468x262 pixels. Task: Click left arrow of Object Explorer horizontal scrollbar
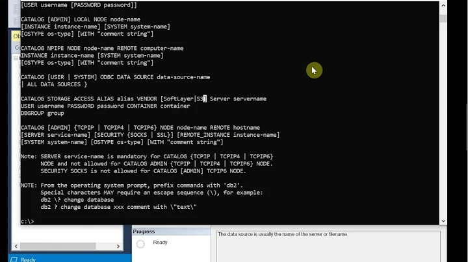tap(16, 246)
